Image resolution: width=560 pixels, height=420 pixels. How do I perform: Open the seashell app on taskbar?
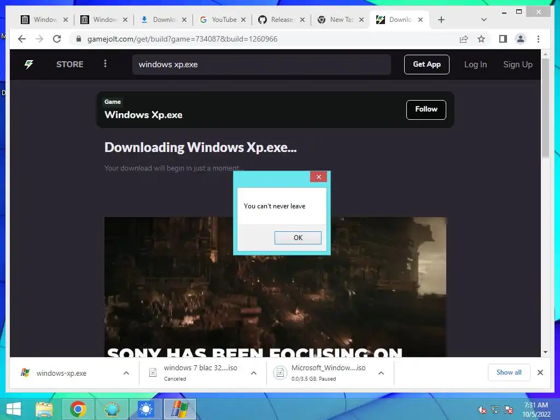coord(112,409)
